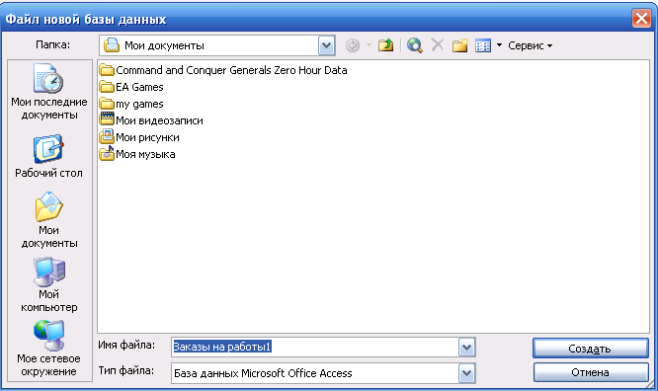The image size is (658, 391).
Task: Click the Моя музыка note folder icon
Action: [x=107, y=153]
